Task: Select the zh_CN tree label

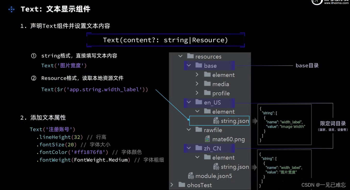Action: pos(212,149)
